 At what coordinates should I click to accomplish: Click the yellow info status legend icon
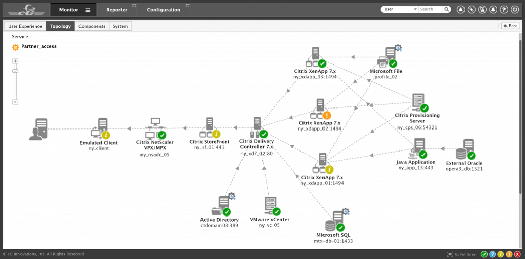[x=501, y=254]
